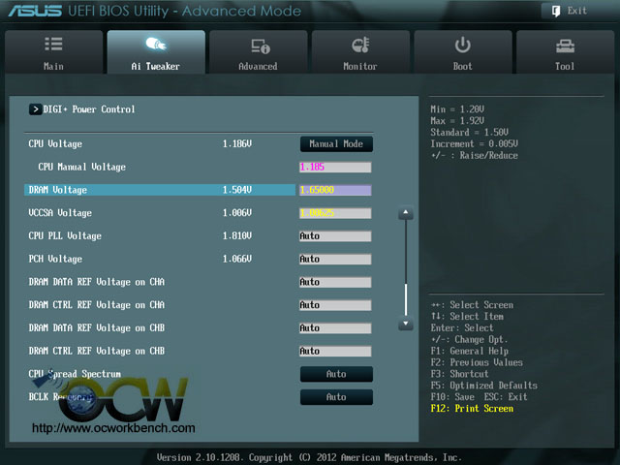Switch to the Ai Tweaker tab
The height and width of the screenshot is (465, 620).
tap(156, 51)
